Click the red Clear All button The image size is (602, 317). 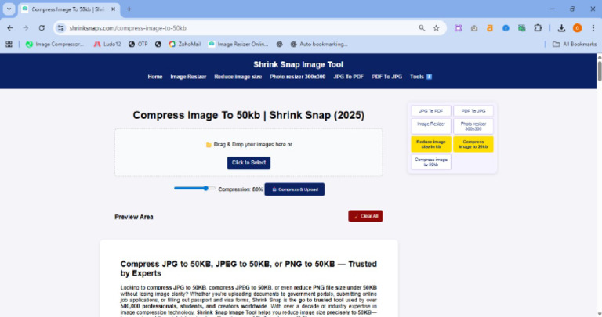(365, 216)
